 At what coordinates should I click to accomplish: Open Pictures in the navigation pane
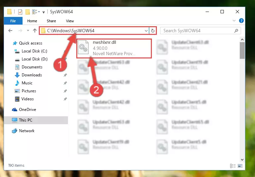click(29, 91)
